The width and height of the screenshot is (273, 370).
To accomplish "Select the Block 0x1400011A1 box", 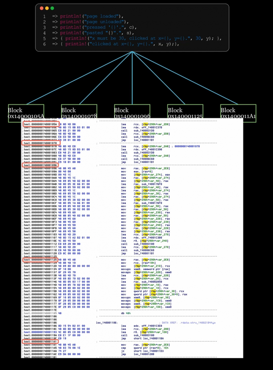I will (x=238, y=111).
